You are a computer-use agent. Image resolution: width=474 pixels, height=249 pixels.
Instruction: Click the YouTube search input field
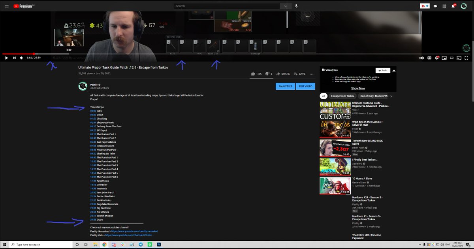[x=226, y=6]
